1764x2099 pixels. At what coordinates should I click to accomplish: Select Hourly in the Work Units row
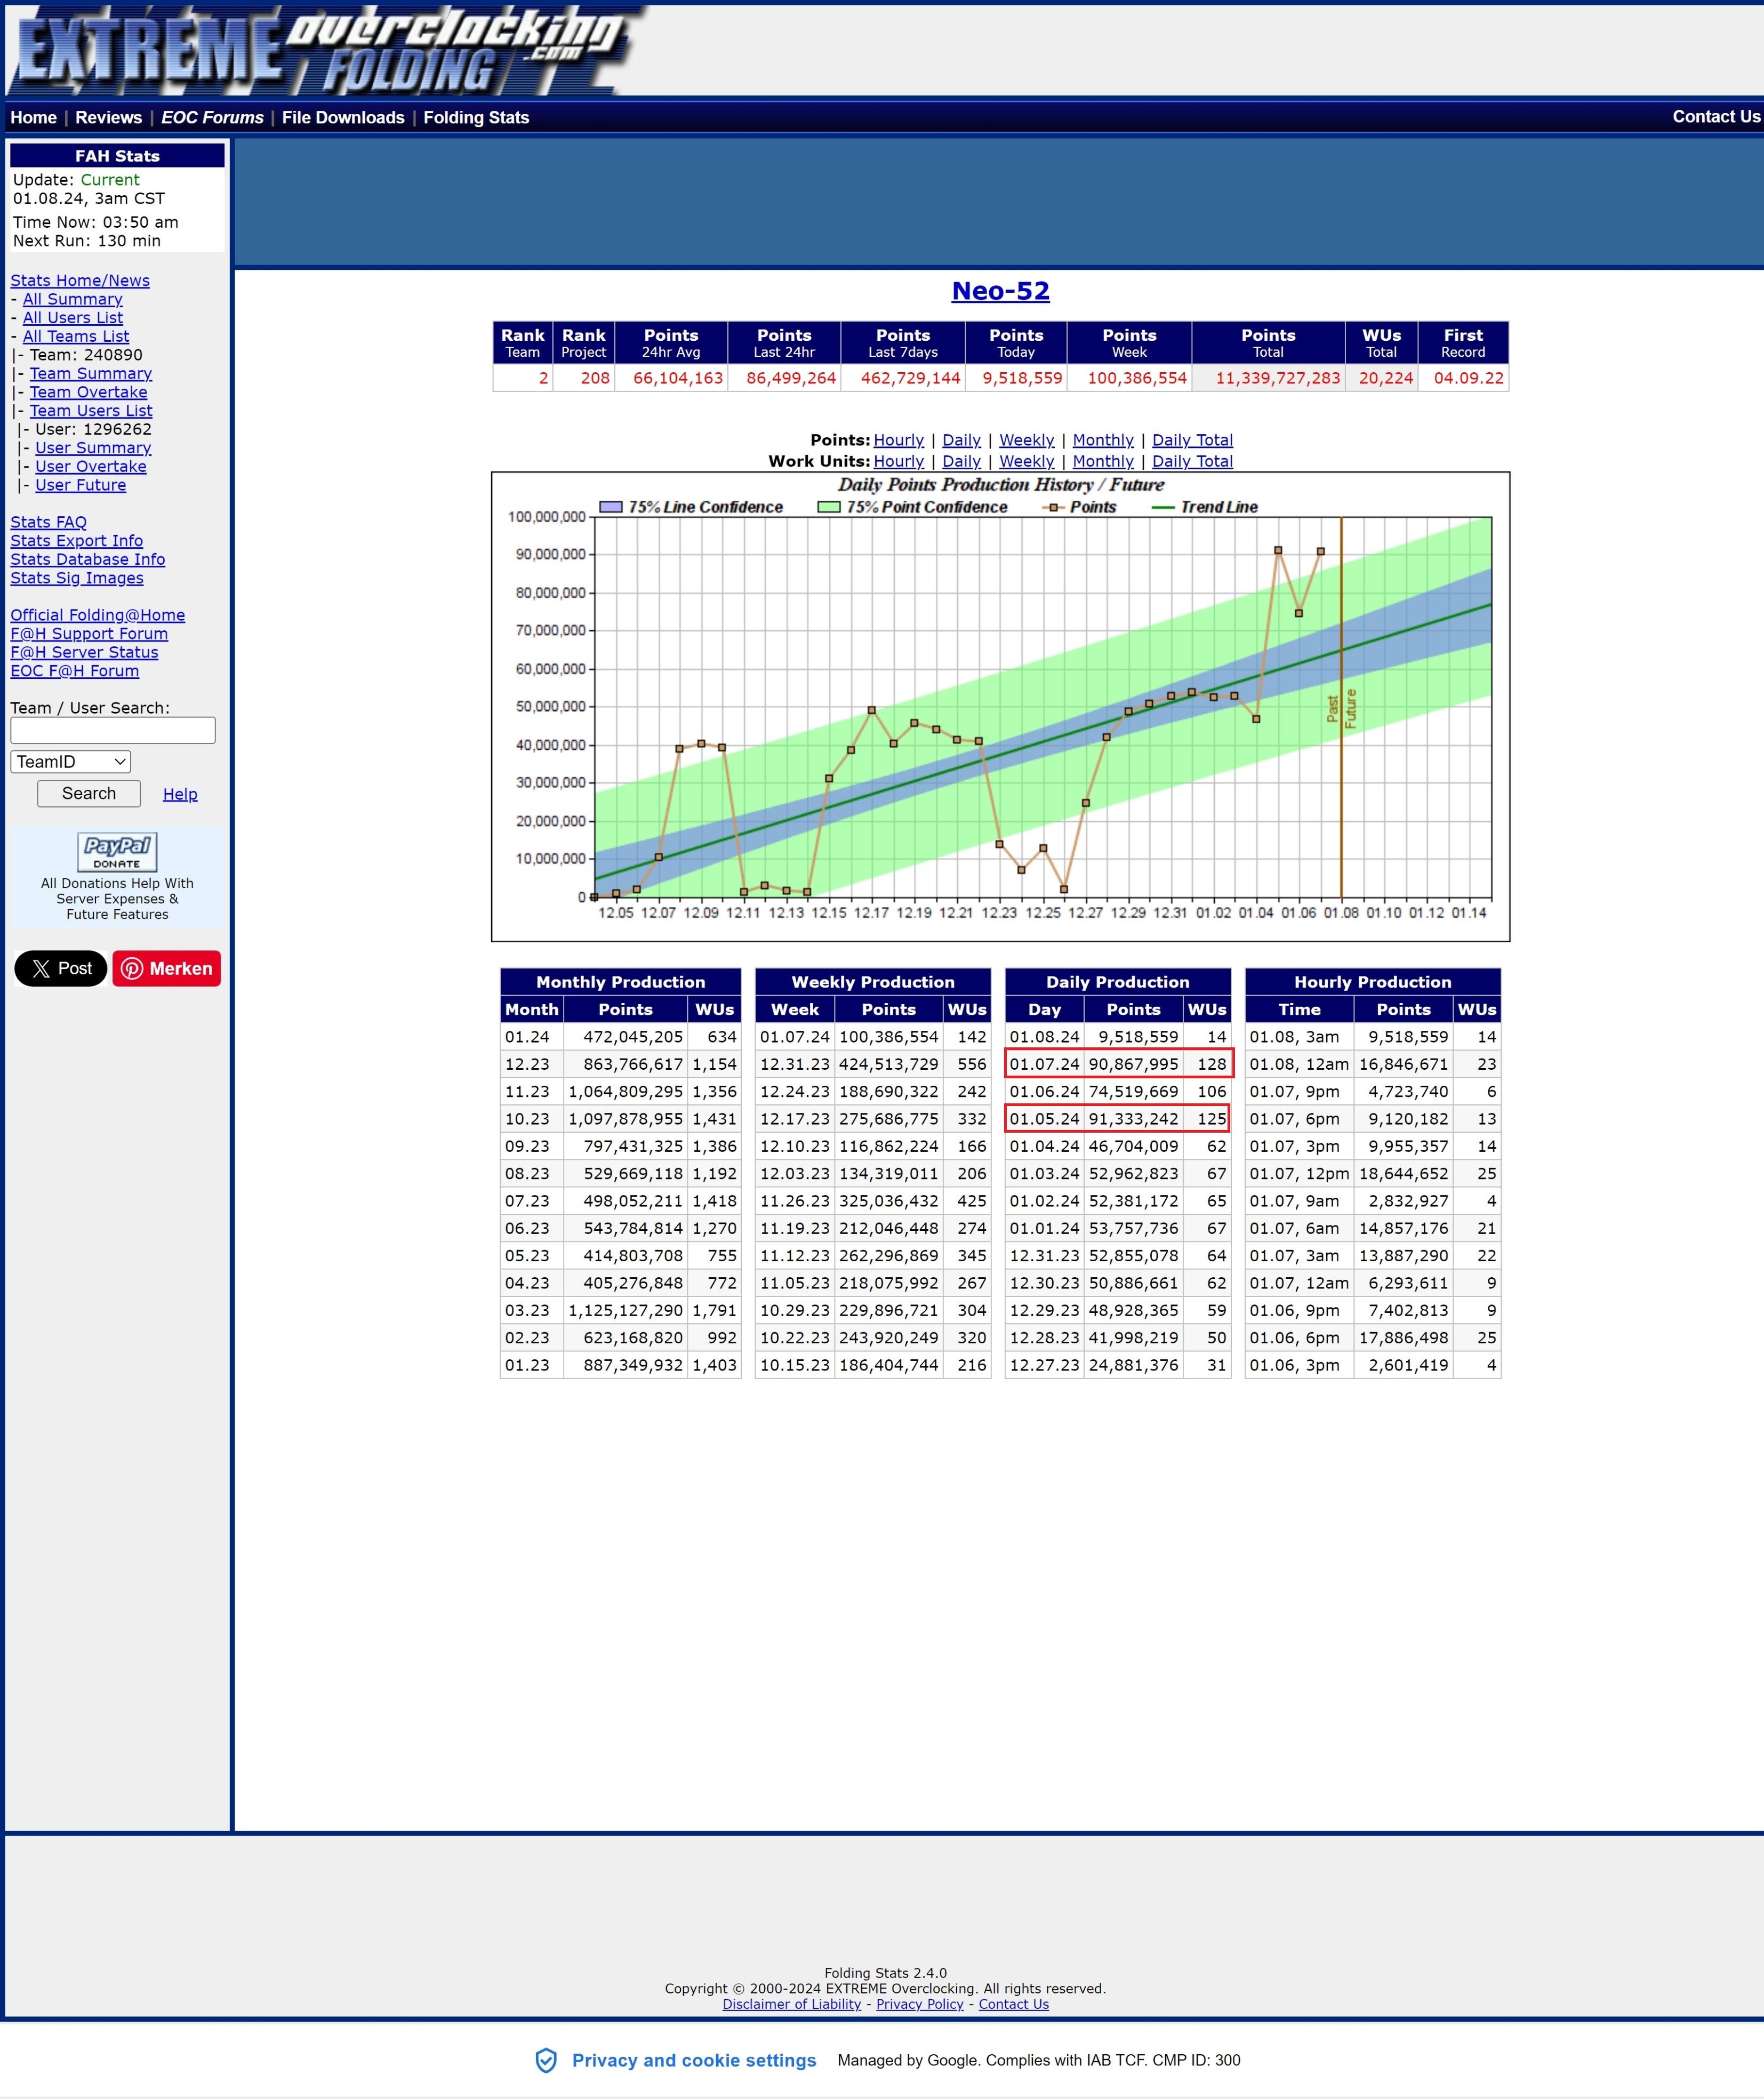click(x=899, y=461)
